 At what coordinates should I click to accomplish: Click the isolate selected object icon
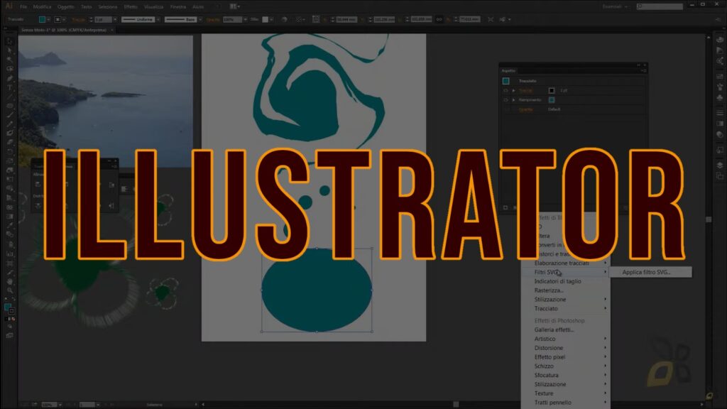coord(491,19)
